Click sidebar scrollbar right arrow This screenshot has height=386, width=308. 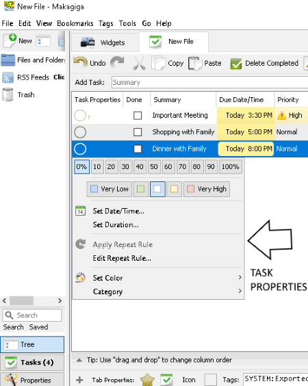click(x=60, y=300)
